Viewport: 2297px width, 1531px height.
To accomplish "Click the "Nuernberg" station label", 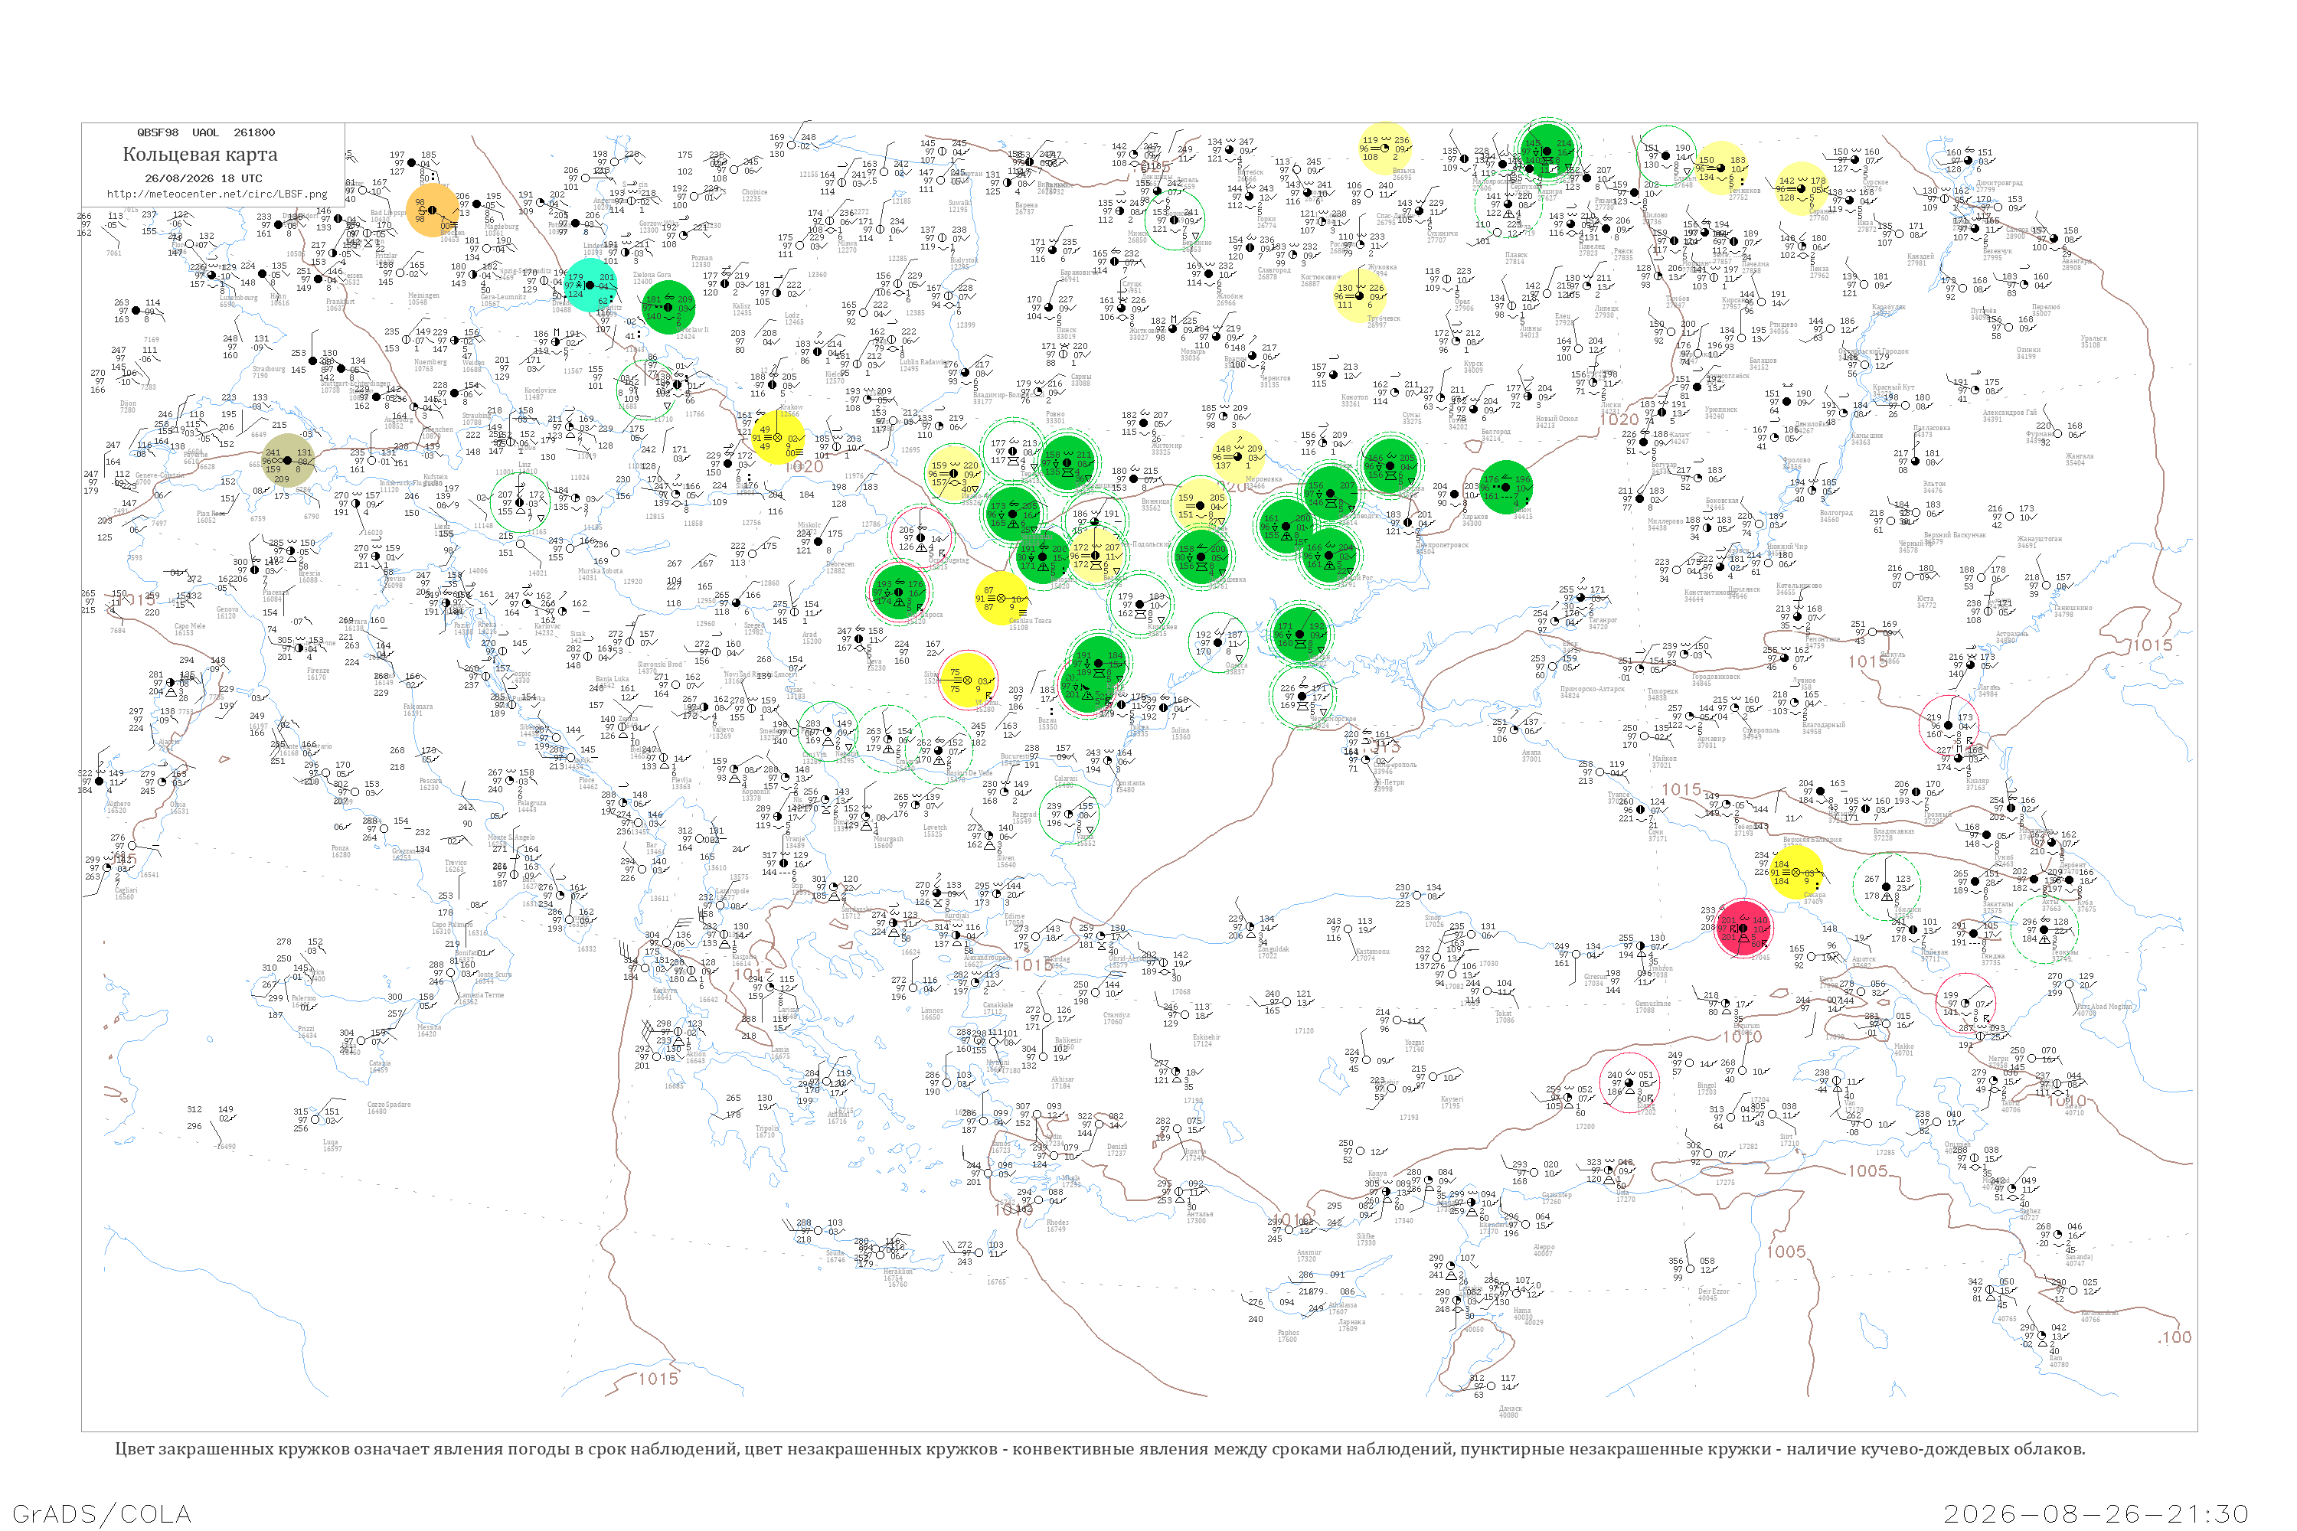I will click(430, 362).
